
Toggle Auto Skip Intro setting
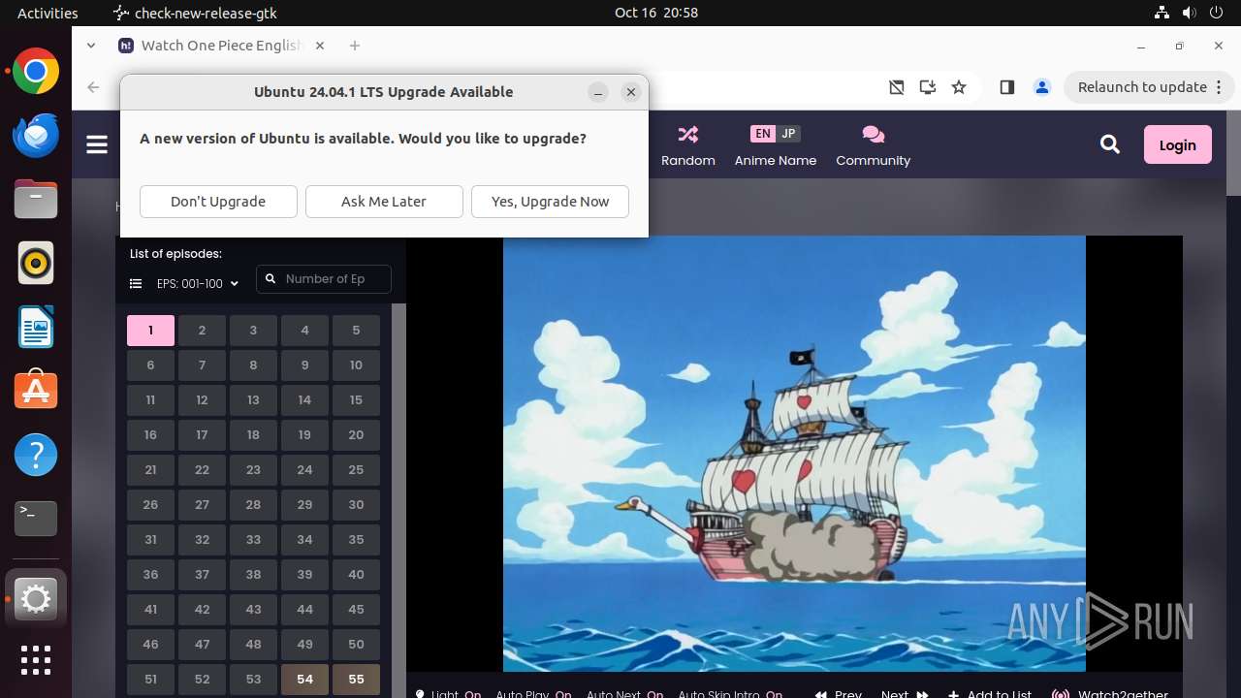[x=730, y=694]
